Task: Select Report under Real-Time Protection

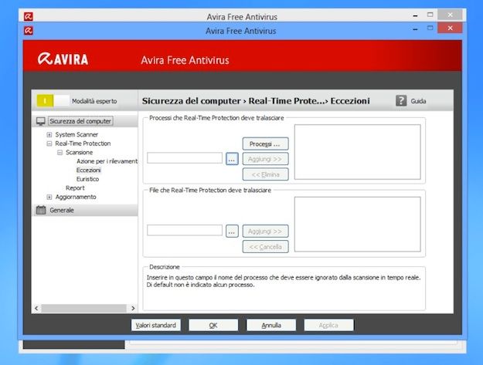Action: [x=75, y=188]
